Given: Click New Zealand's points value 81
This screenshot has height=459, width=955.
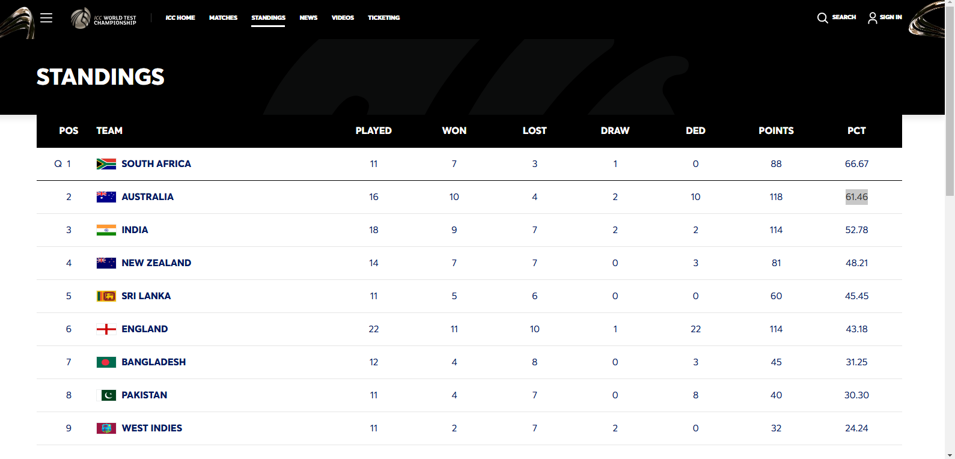Looking at the screenshot, I should [776, 263].
